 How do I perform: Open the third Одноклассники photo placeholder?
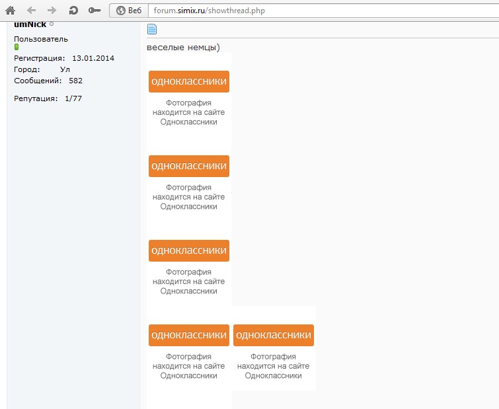pos(189,251)
